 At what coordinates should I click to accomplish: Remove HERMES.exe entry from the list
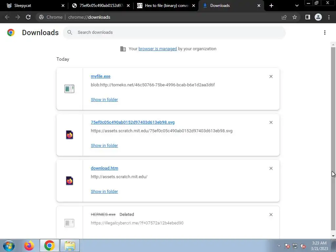pos(271,215)
